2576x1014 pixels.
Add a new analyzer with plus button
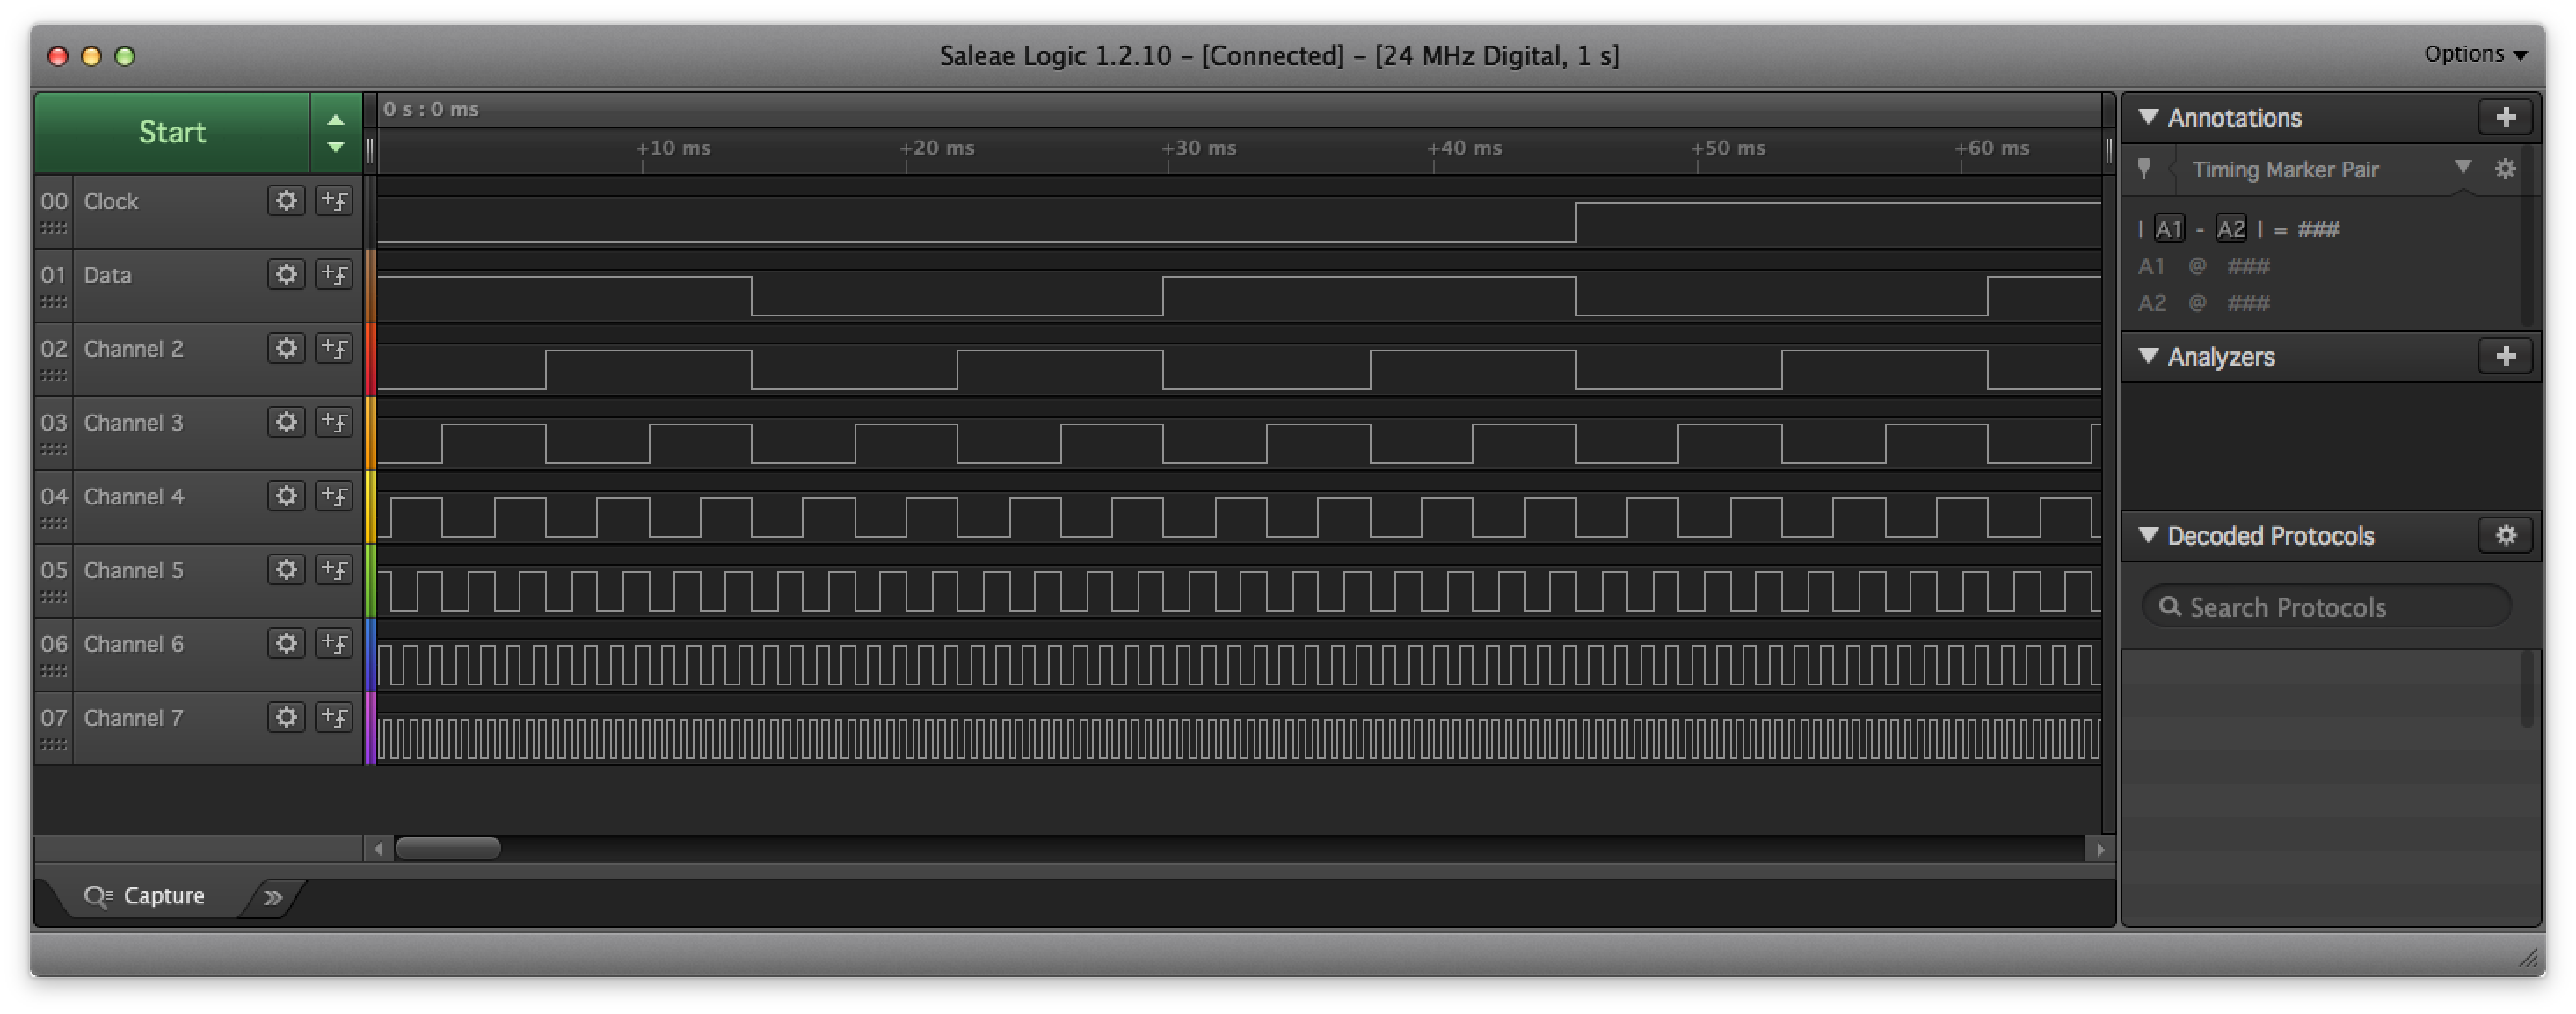(2505, 357)
